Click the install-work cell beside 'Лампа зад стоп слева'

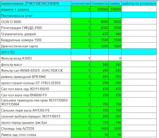[x=139, y=134]
